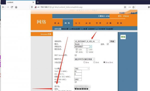Open 远程管理 remote management submenu
This screenshot has width=150, height=91.
click(91, 29)
